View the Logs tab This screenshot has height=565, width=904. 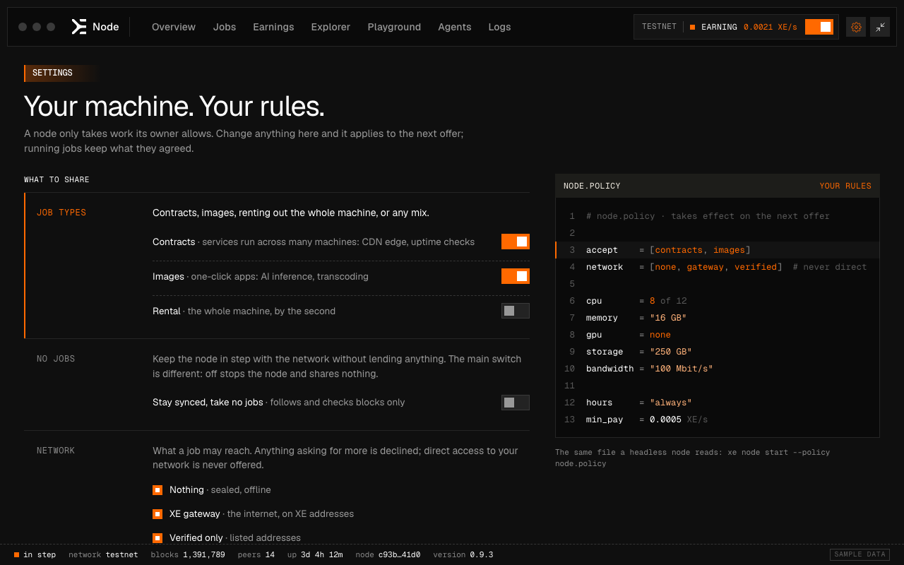tap(499, 27)
